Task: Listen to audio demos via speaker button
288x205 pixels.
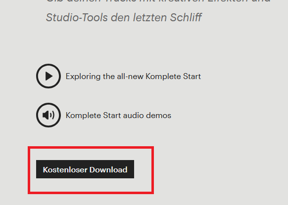Action: tap(48, 115)
